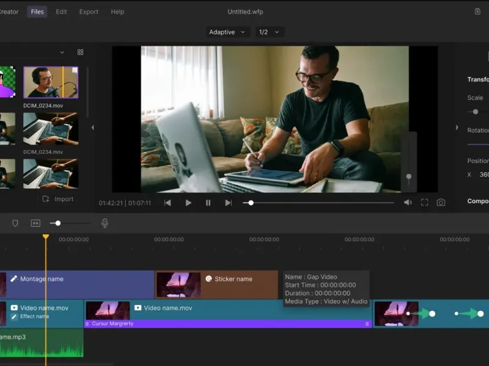Open the Adaptive quality dropdown
Screen dimensions: 489x366
pos(227,32)
